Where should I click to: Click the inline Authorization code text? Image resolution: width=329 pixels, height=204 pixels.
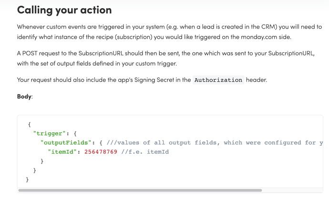[x=218, y=80]
